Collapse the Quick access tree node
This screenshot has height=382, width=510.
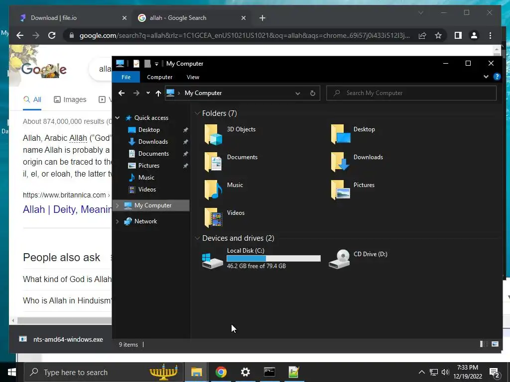(x=118, y=118)
